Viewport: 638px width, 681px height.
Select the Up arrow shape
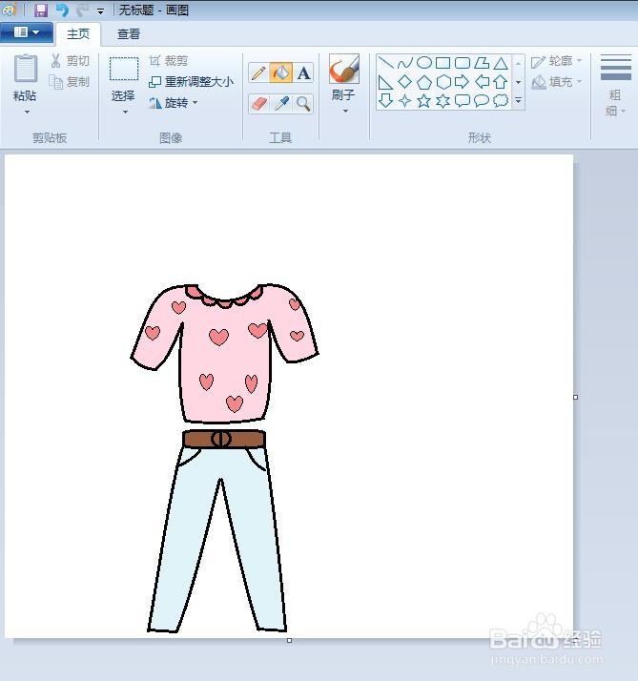click(x=501, y=82)
